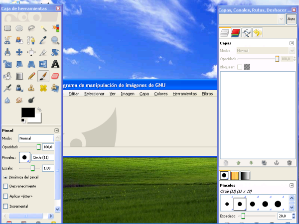Choose the Eraser tool
The image size is (299, 224).
point(55,76)
